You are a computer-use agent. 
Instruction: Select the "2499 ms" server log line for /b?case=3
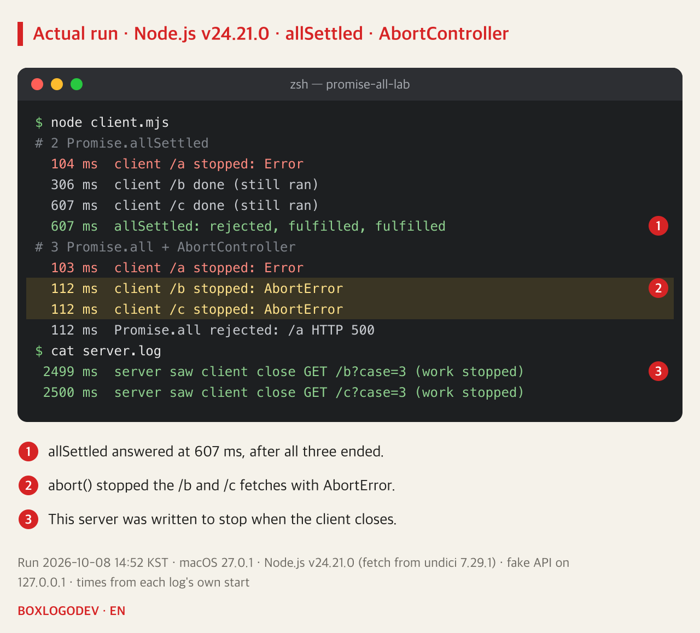(283, 372)
